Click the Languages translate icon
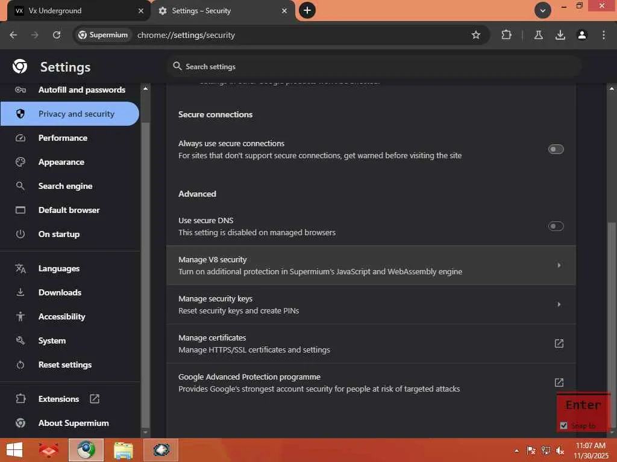 (20, 268)
